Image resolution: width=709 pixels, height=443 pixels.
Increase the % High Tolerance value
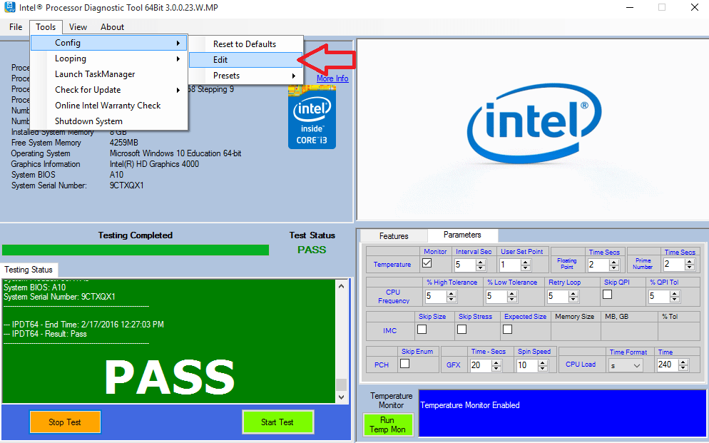(x=452, y=293)
